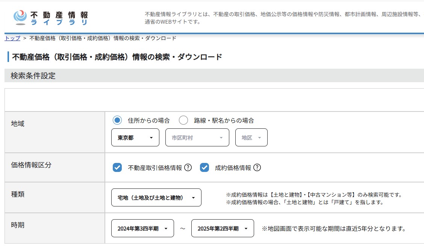Click the 地域 row label
424x247 pixels.
click(x=18, y=124)
